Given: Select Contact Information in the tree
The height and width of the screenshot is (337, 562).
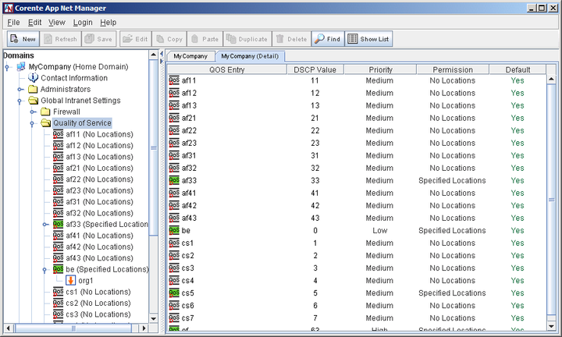Looking at the screenshot, I should 74,78.
